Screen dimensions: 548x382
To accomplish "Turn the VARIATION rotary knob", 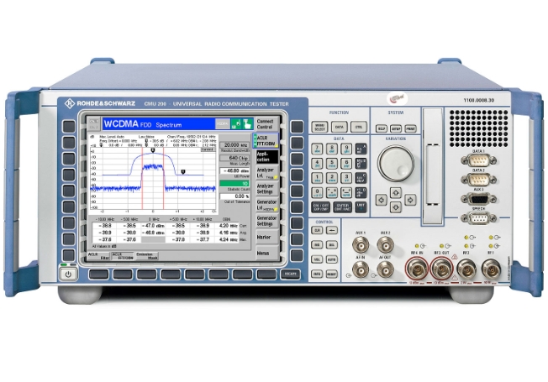I will pos(396,164).
